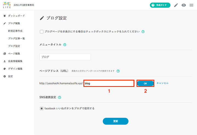
Task: Toggle facebook いいねボタン checkbox
Action: (42, 108)
